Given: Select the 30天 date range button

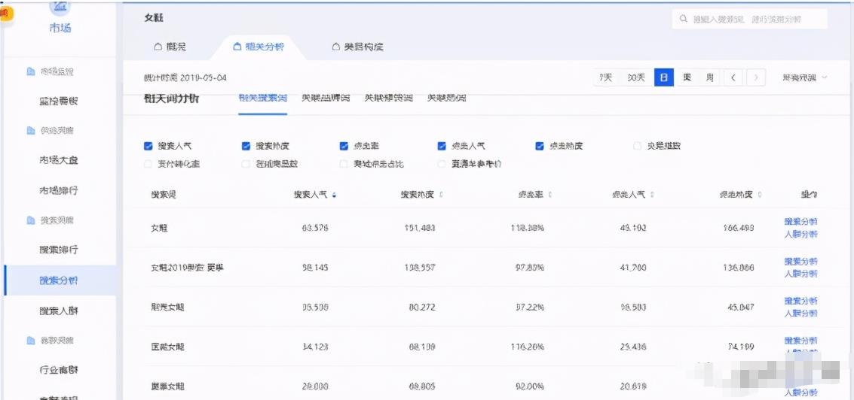Looking at the screenshot, I should [635, 77].
